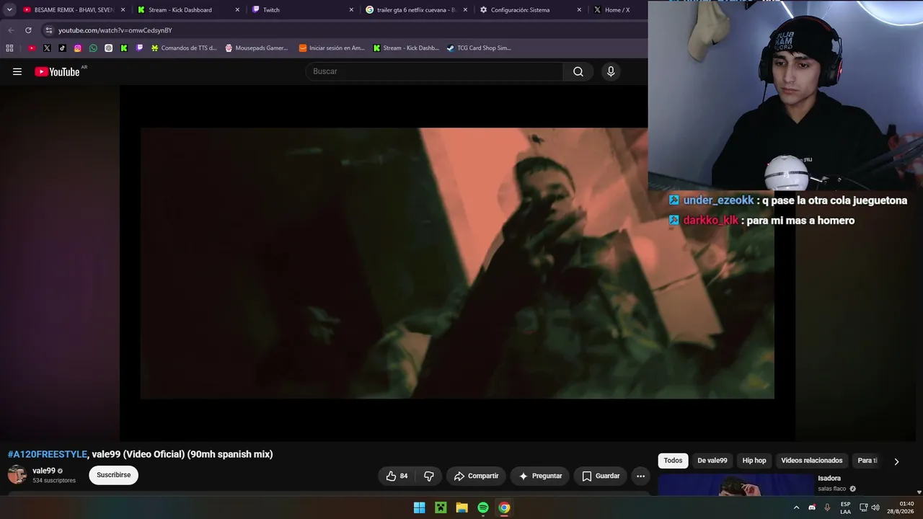Switch to the Home / X tab
Viewport: 923px width, 519px height.
[x=617, y=10]
